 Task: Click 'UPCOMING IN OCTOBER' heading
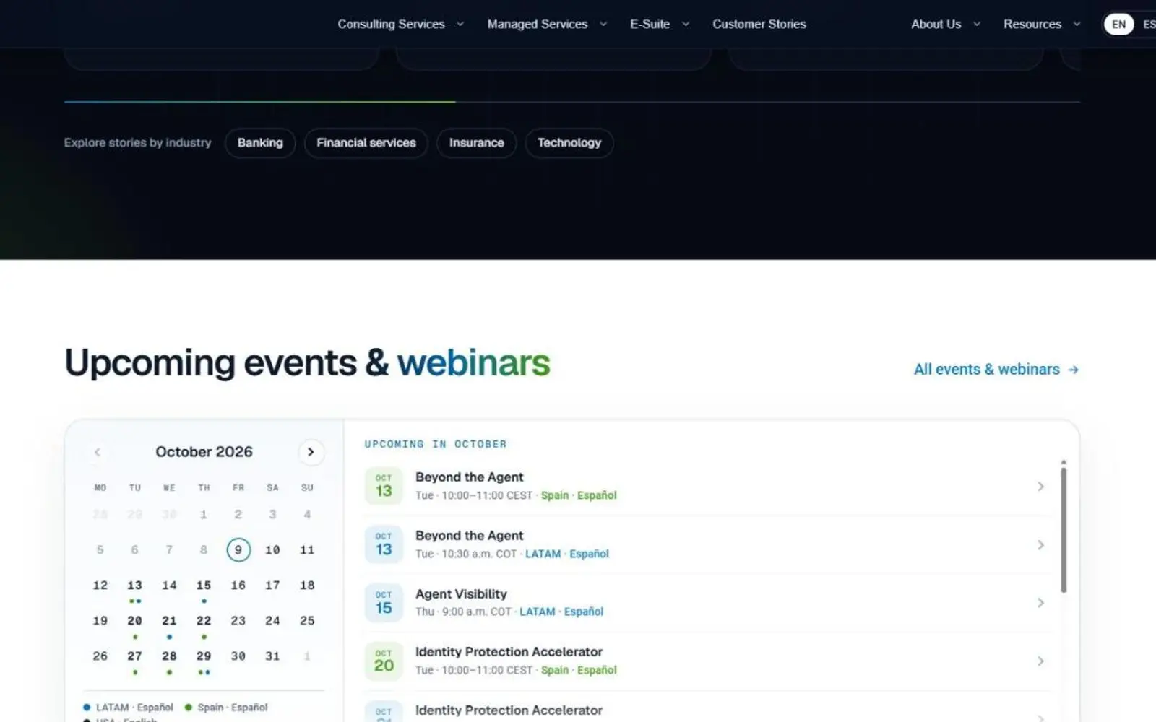[436, 444]
